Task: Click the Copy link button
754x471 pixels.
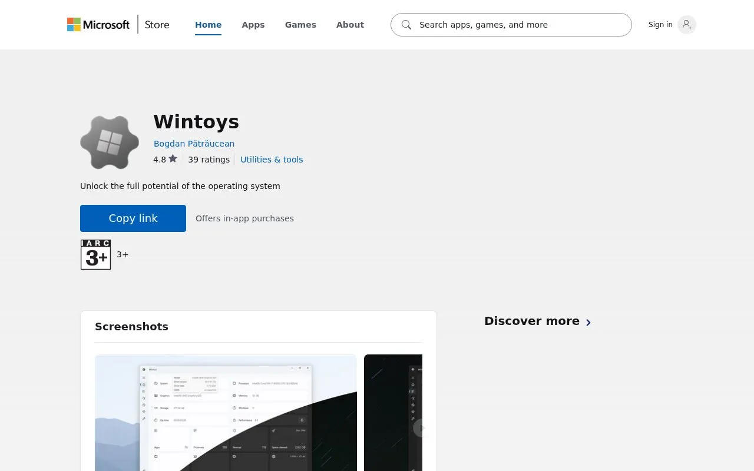Action: [x=133, y=218]
